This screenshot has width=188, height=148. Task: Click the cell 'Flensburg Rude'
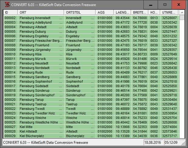coord(41,73)
